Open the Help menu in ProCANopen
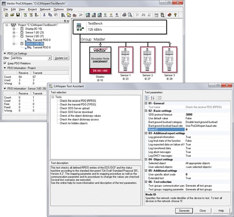Image resolution: width=234 pixels, height=217 pixels. coord(70,9)
